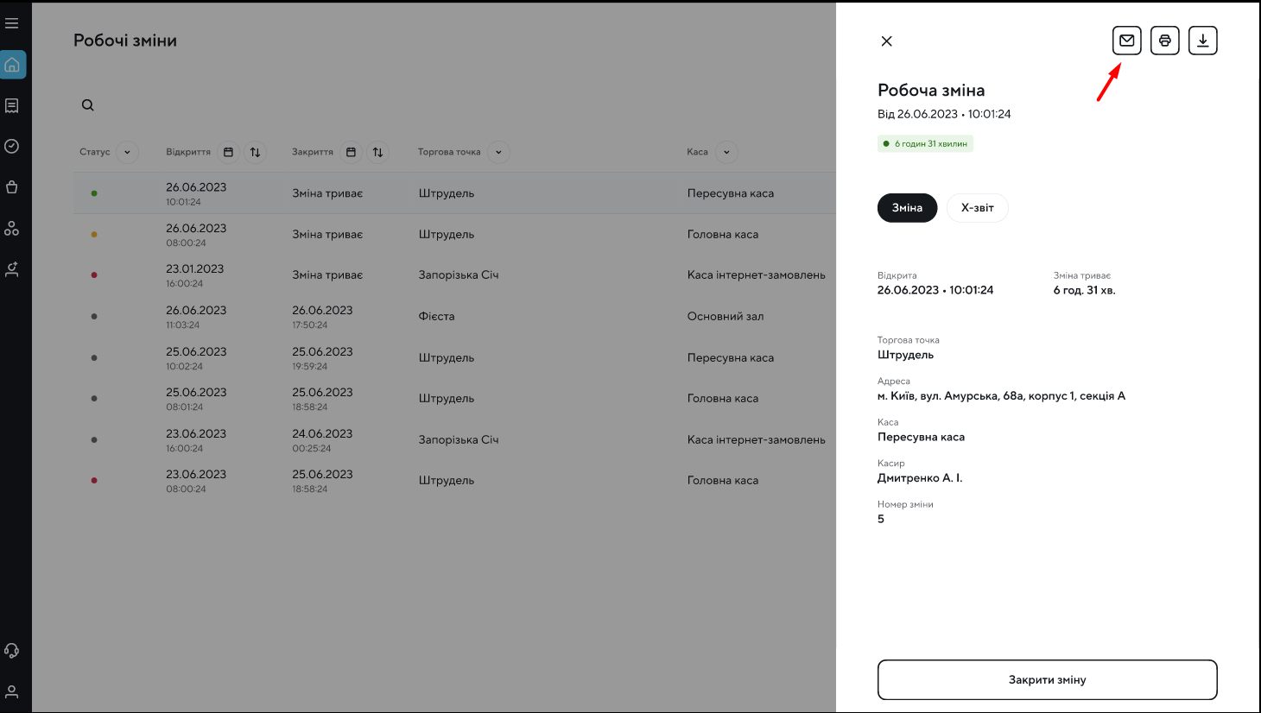Open support headset icon in sidebar
Image resolution: width=1261 pixels, height=713 pixels.
pyautogui.click(x=12, y=651)
